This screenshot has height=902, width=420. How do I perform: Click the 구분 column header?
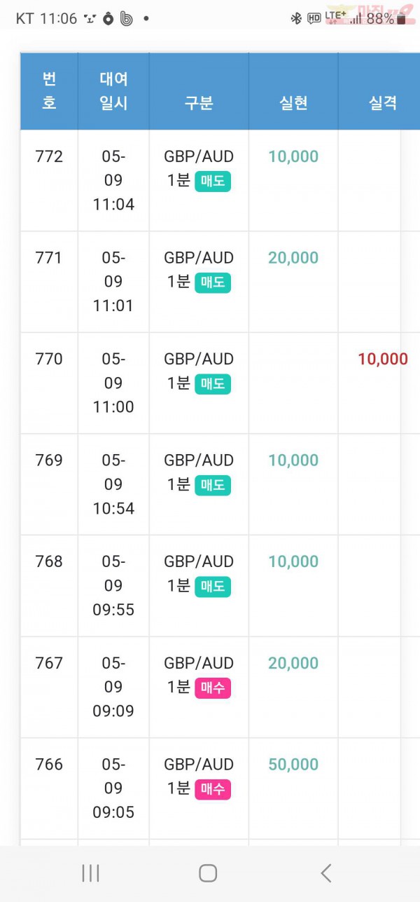199,104
